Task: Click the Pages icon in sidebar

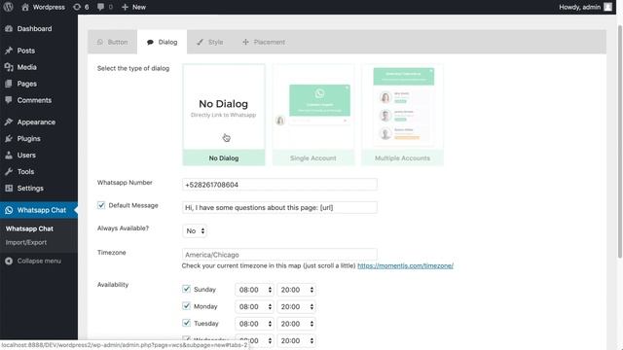Action: point(9,84)
